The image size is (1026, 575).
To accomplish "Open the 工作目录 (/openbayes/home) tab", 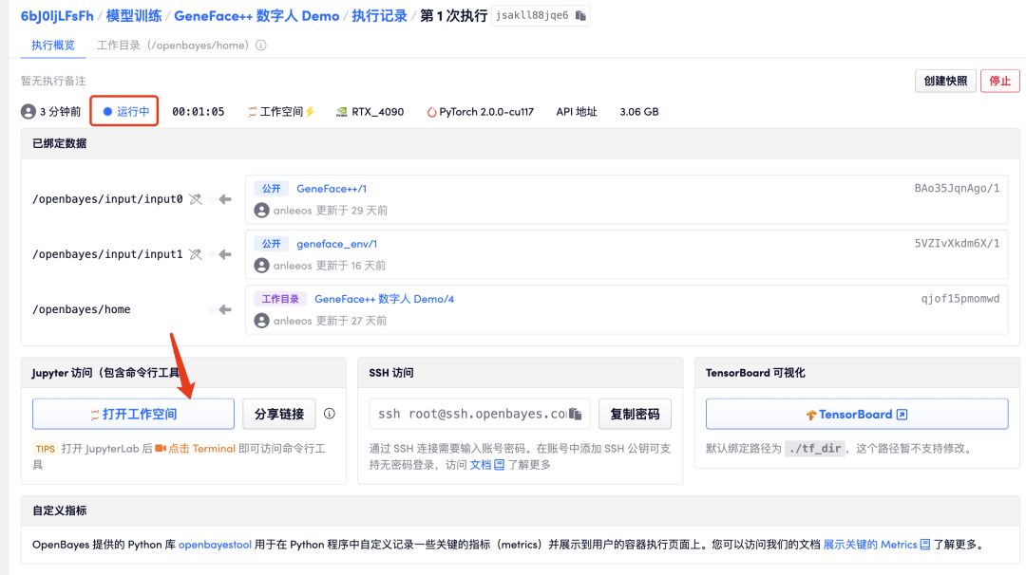I will (173, 46).
